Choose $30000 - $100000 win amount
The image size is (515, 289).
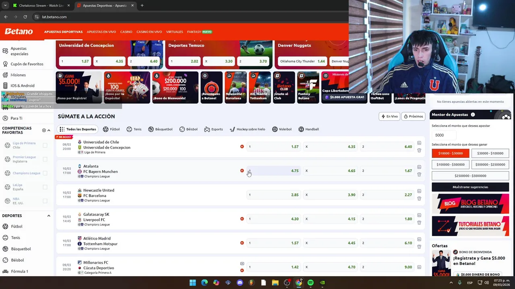click(x=490, y=153)
